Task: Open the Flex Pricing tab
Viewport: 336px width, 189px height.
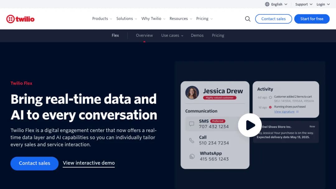Action: click(218, 35)
